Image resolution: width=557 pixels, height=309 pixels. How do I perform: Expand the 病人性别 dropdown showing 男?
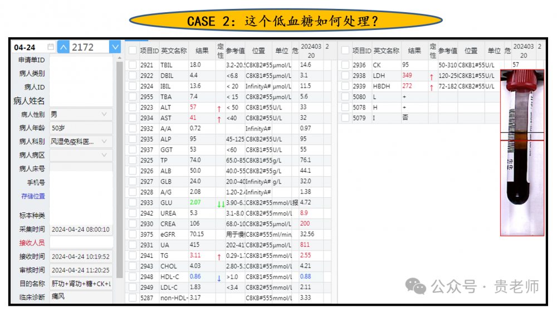pos(104,114)
